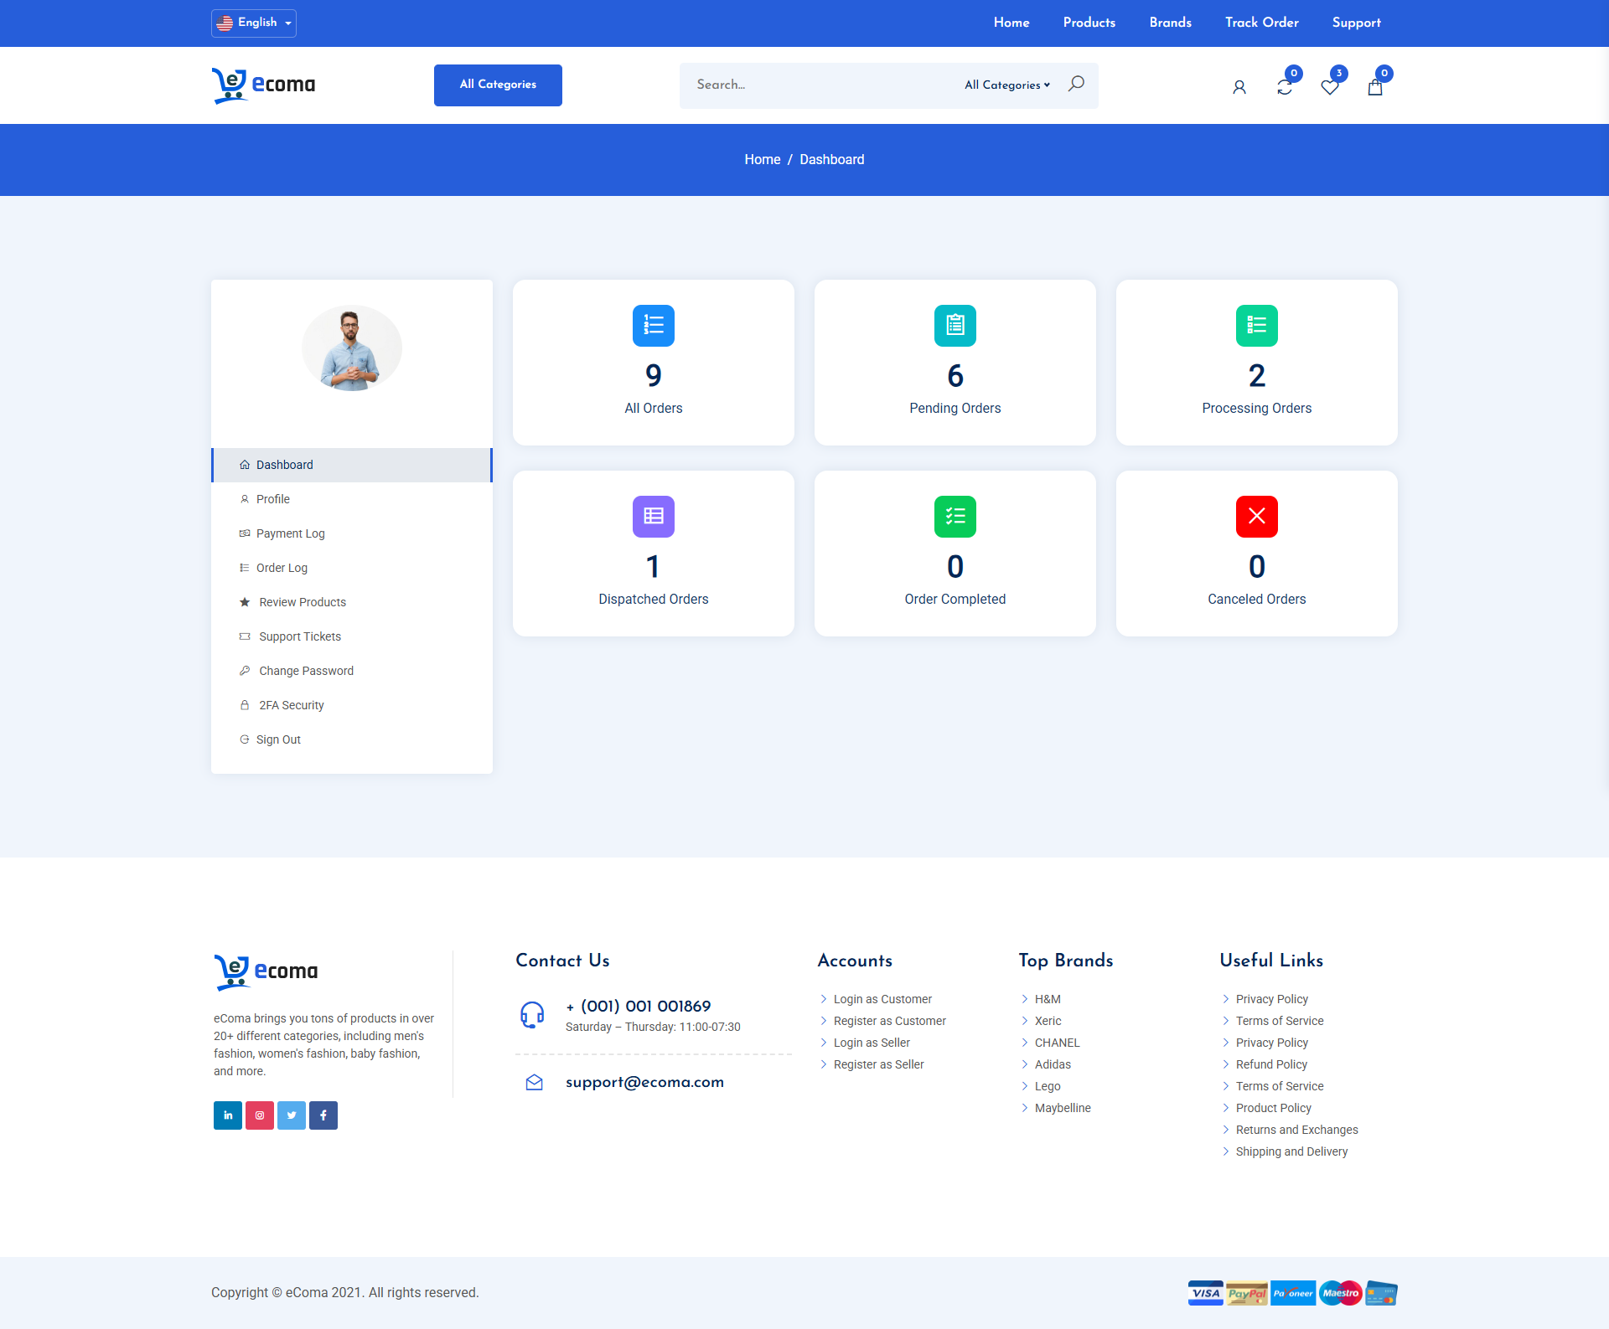The width and height of the screenshot is (1609, 1329).
Task: Select Order Log in the sidebar
Action: tap(282, 568)
